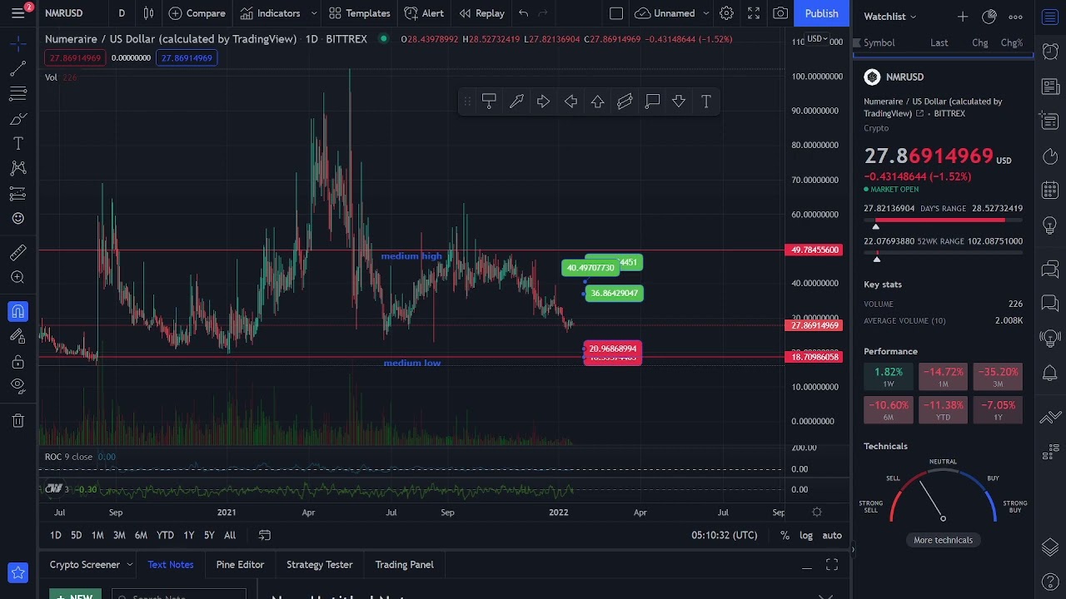
Task: Open the main hamburger menu
Action: pos(17,13)
